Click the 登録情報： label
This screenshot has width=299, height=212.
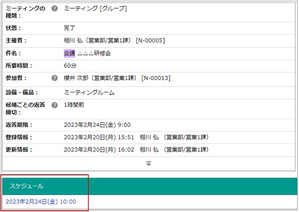click(19, 138)
